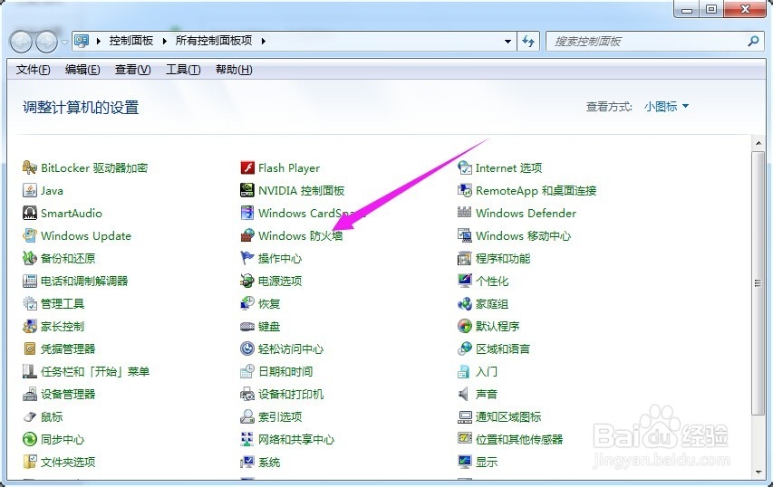The image size is (773, 487).
Task: Open the RemoteApp 和桌面连接 link
Action: point(536,191)
